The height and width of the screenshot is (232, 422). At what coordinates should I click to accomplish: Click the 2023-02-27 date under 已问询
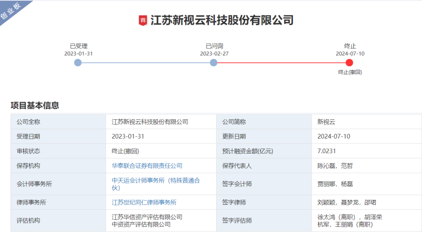pos(214,54)
